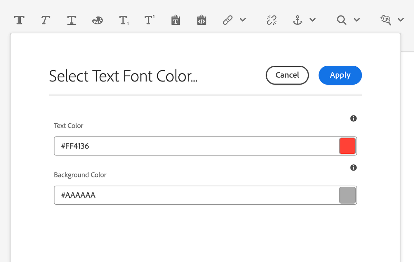Expand the insert link dropdown
The width and height of the screenshot is (414, 262).
[243, 20]
